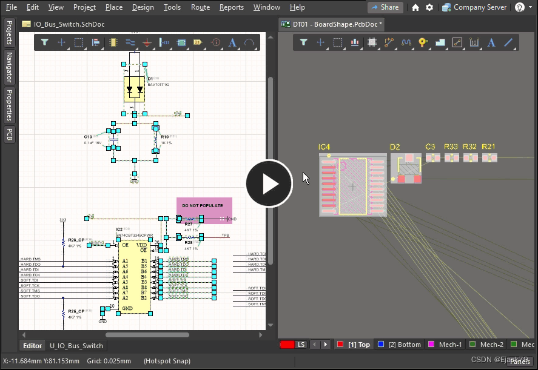Select the PCB Place Via tool
538x370 pixels.
(423, 42)
